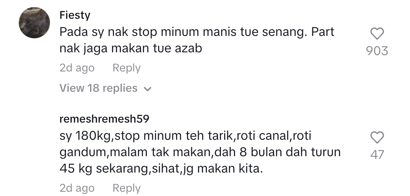Click the word 'senang.' in Fiesty's comment
The width and height of the screenshot is (410, 196).
(x=285, y=32)
